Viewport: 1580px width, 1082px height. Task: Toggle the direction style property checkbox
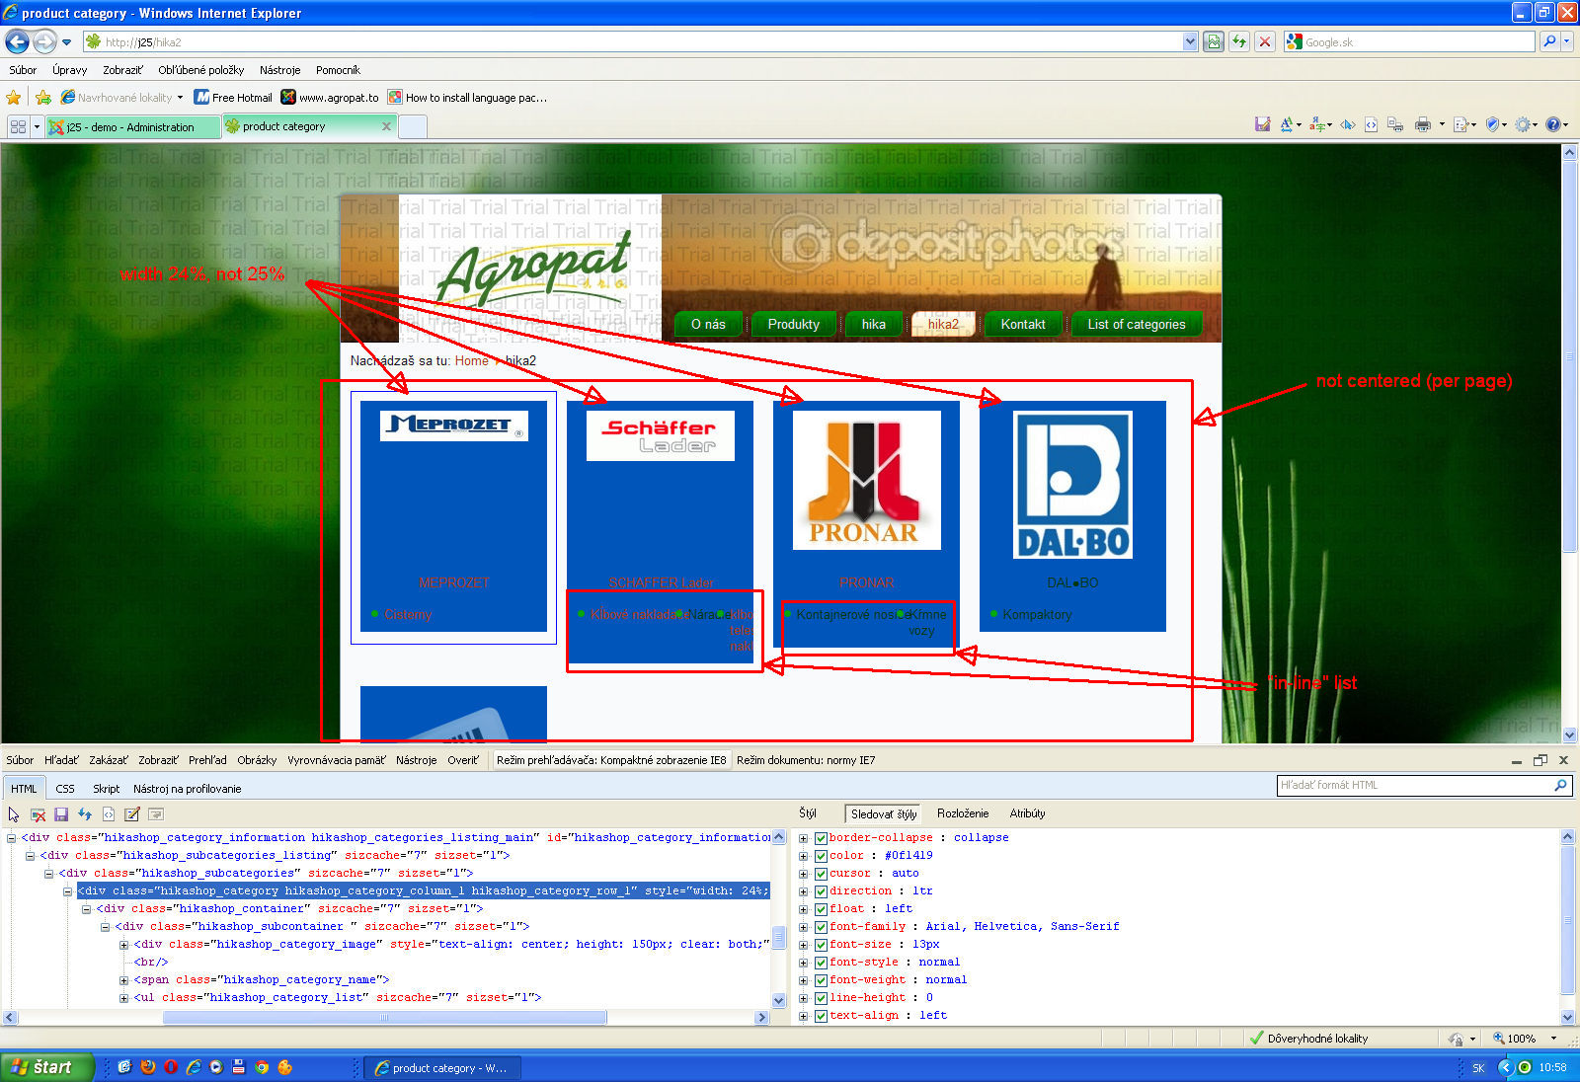tap(821, 891)
